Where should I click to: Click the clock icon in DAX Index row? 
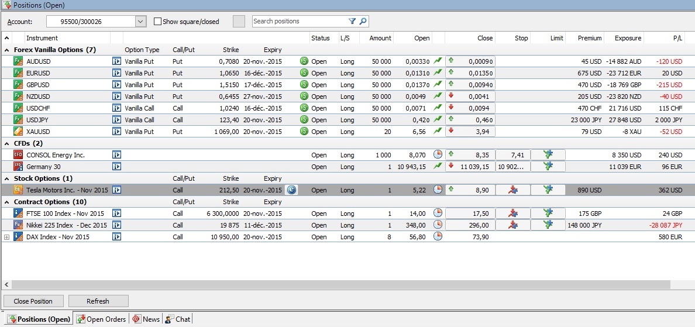pos(438,236)
